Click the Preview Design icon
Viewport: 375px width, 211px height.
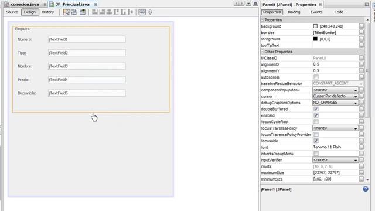coord(83,12)
